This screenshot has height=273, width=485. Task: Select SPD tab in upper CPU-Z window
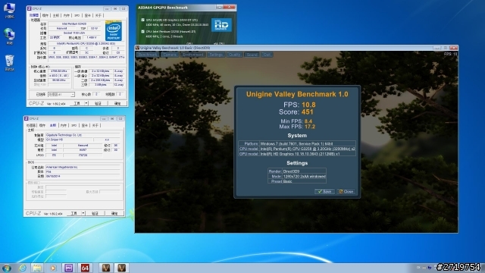tap(77, 15)
